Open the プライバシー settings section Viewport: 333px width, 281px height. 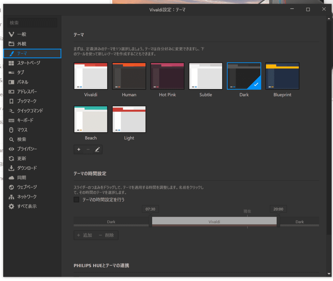point(32,149)
